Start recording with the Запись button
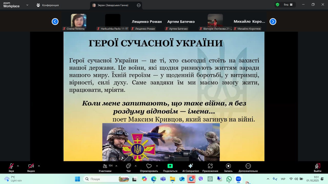Viewport: 328px width, 184px height. (x=228, y=168)
